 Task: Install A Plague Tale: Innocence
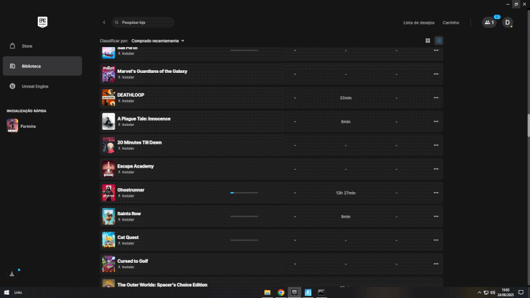click(x=126, y=124)
